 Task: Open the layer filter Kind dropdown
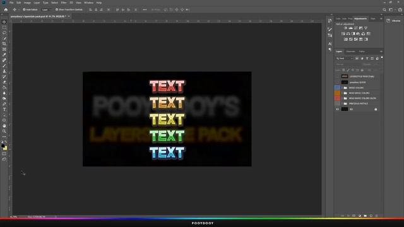click(344, 59)
